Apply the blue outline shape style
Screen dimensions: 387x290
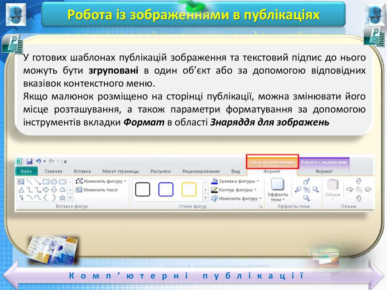[166, 189]
